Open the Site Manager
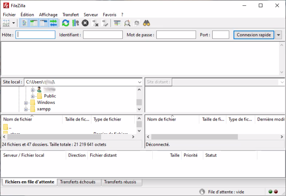The image size is (286, 196). (6, 23)
